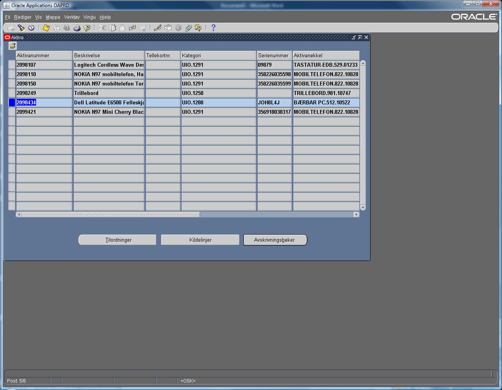Click the Kategori column header
Screen dimensions: 502x390
218,55
